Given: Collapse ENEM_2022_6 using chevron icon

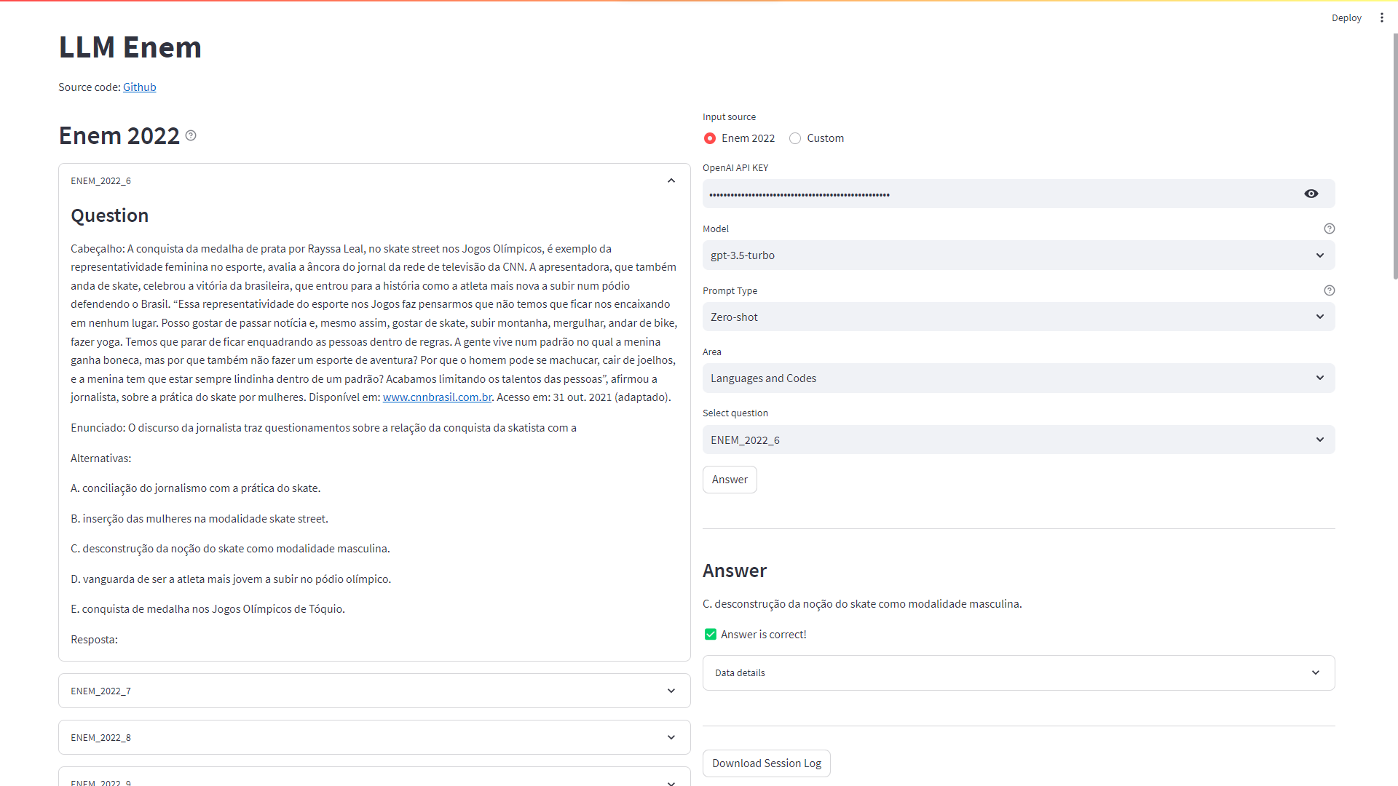Looking at the screenshot, I should tap(671, 180).
